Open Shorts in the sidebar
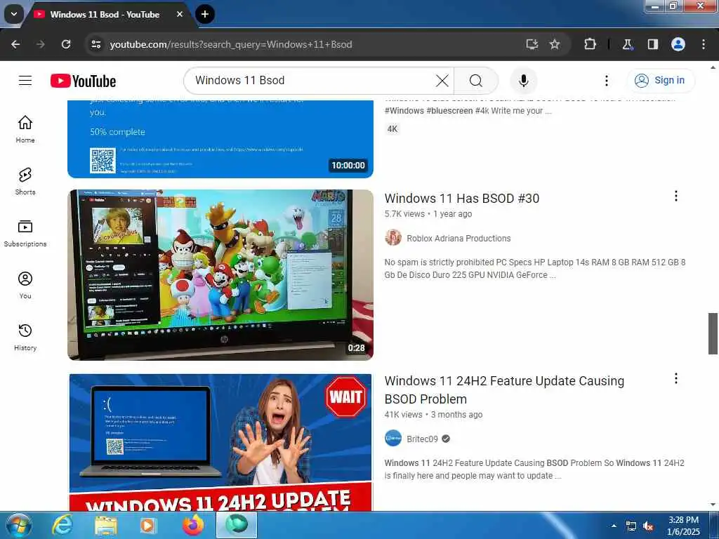The width and height of the screenshot is (719, 539). [25, 182]
